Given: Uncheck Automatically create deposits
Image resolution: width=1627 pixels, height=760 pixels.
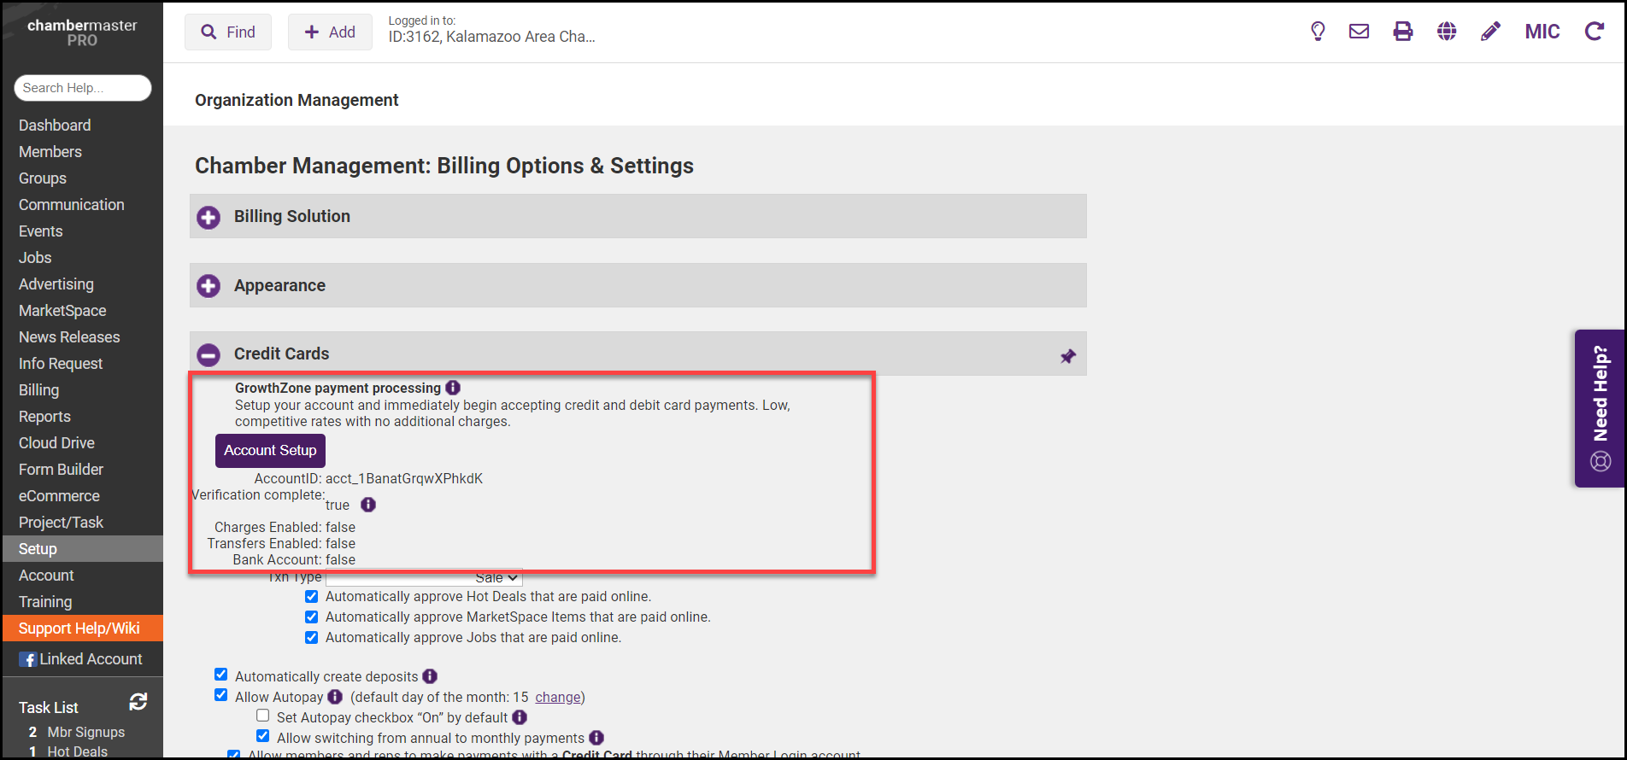Looking at the screenshot, I should tap(221, 675).
